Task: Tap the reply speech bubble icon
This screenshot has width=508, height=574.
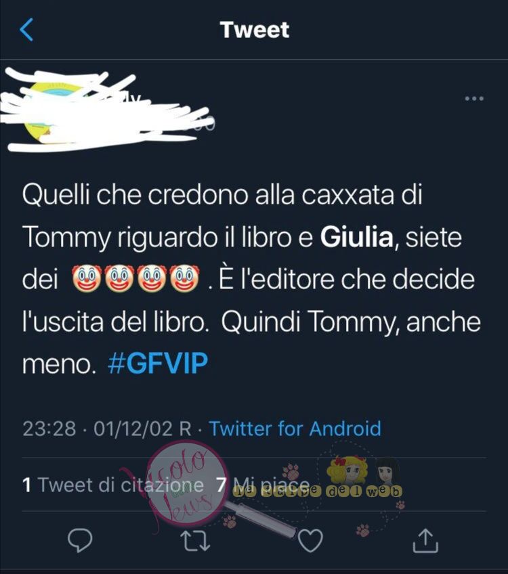Action: (x=80, y=540)
